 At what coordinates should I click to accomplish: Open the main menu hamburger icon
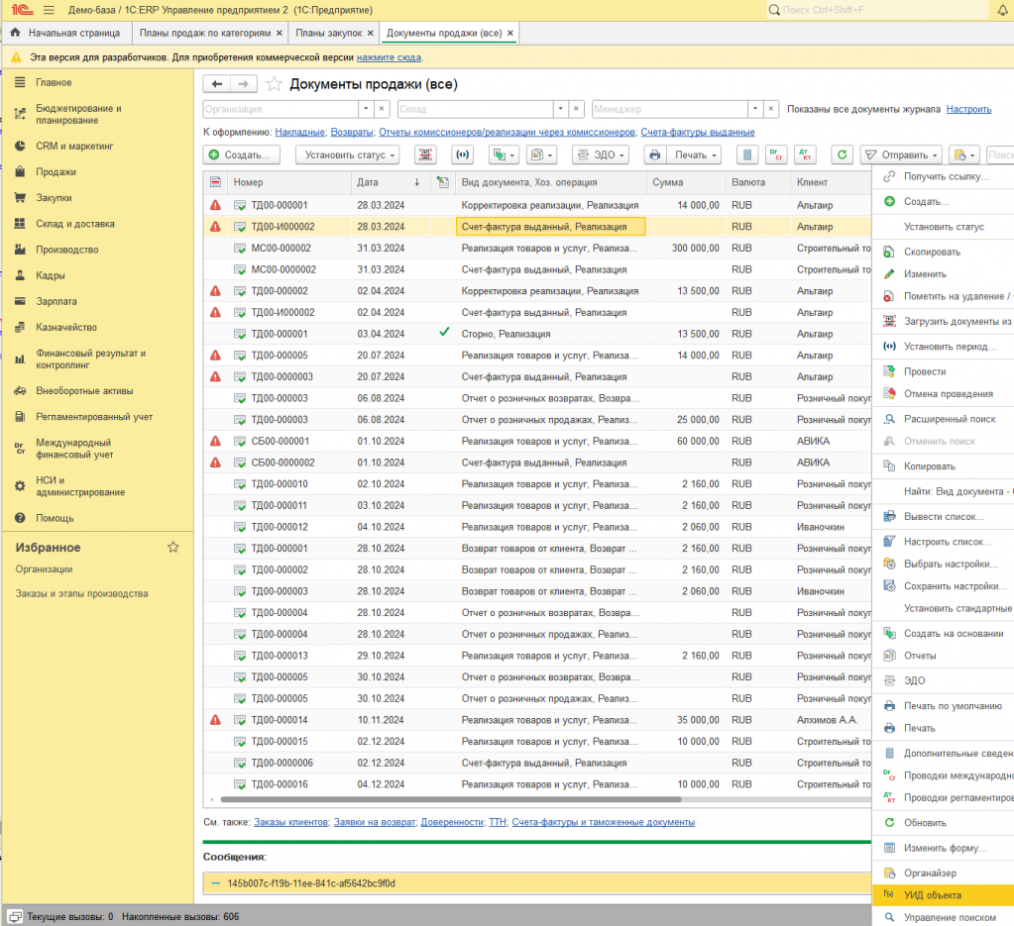[x=49, y=10]
